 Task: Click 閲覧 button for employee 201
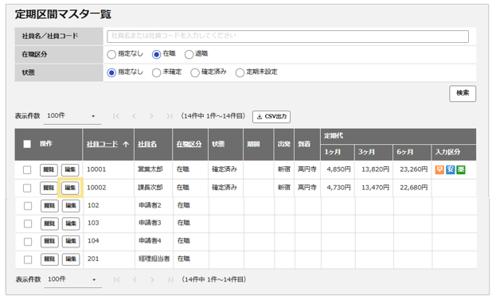(49, 259)
